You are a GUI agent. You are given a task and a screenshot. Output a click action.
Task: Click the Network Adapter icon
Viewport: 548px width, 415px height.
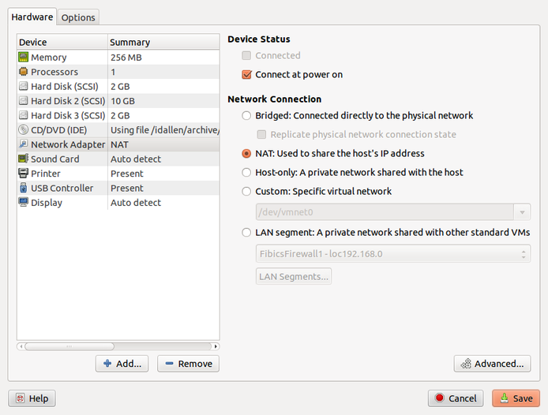(24, 144)
